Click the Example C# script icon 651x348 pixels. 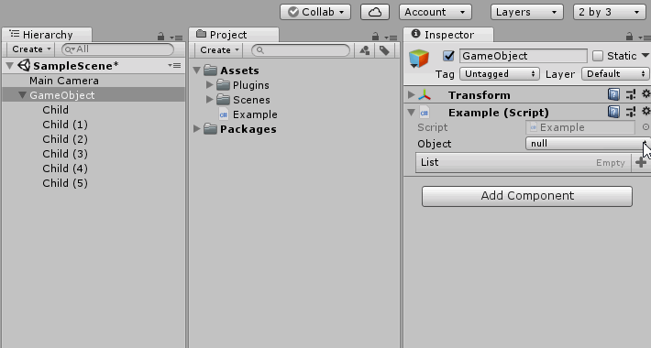pyautogui.click(x=224, y=114)
